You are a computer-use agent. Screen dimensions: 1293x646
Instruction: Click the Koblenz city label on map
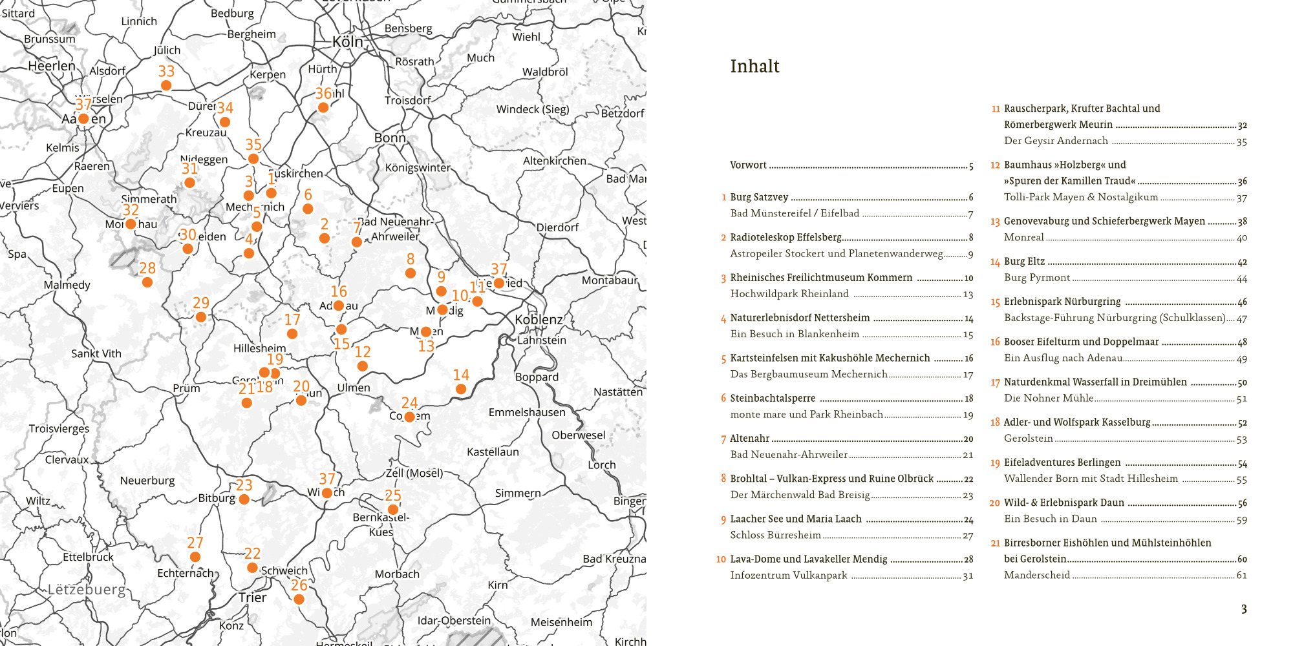[539, 320]
